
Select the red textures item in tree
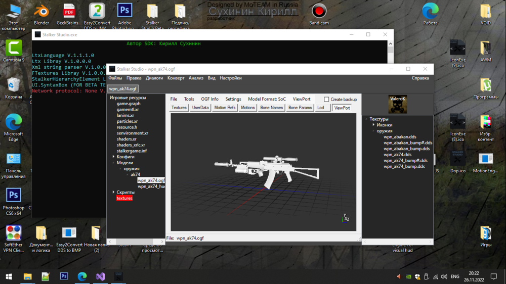124,199
